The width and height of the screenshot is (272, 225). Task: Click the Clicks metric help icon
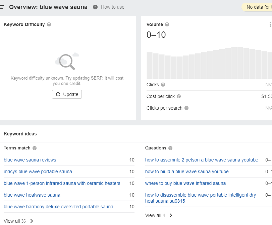(x=163, y=85)
